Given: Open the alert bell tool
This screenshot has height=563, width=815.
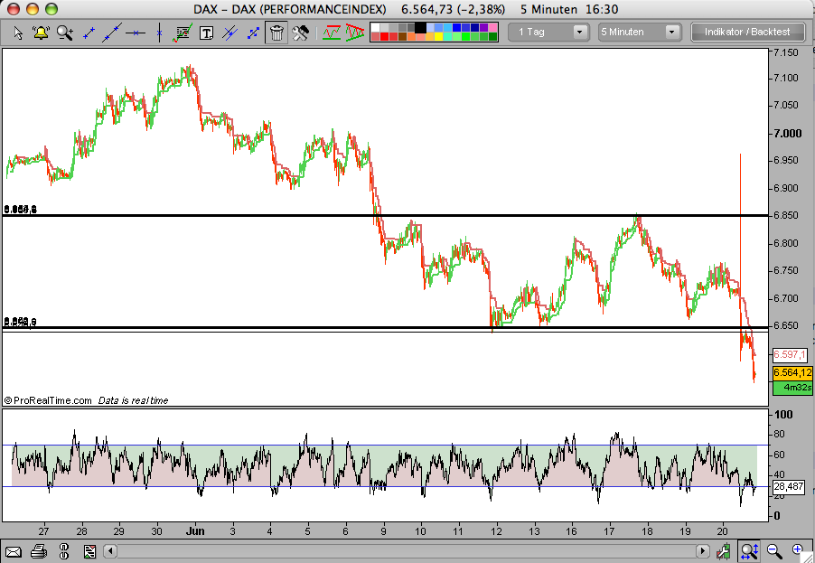Looking at the screenshot, I should [x=41, y=33].
